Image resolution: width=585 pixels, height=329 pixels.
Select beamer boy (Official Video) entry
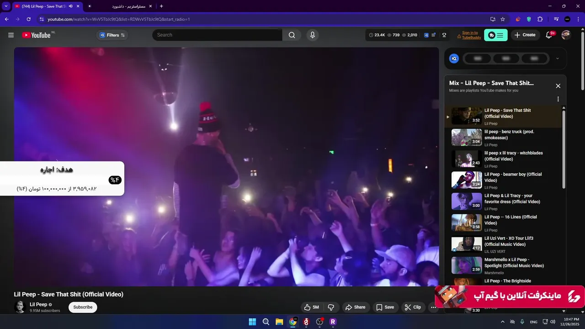[x=503, y=180]
